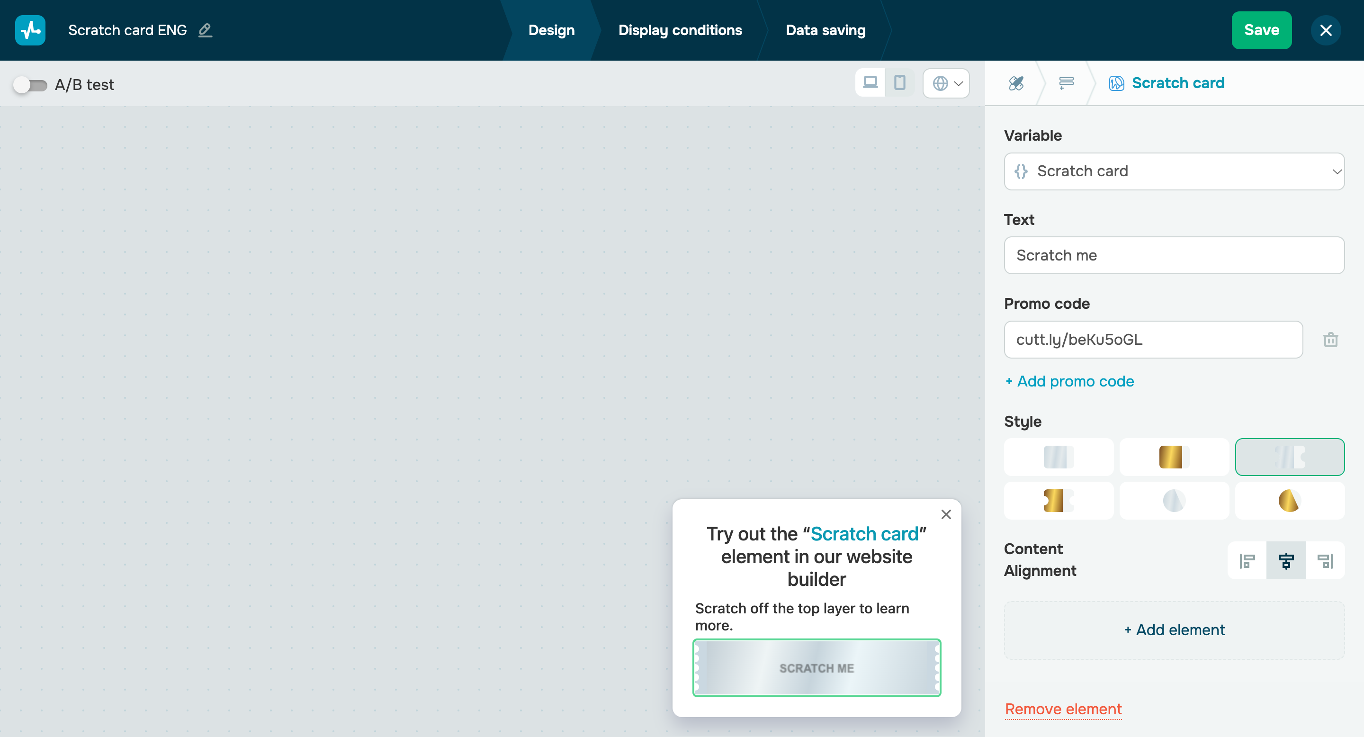Go to Display conditions tab
This screenshot has height=737, width=1364.
680,30
